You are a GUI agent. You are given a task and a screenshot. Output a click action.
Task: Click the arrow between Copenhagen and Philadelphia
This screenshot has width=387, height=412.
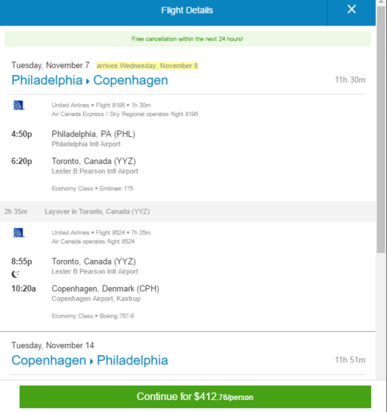tap(91, 362)
